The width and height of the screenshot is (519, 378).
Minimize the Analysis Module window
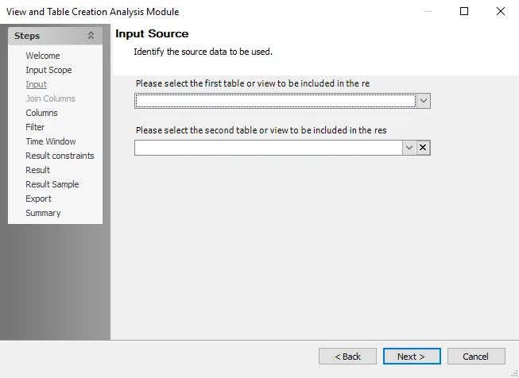[x=428, y=11]
